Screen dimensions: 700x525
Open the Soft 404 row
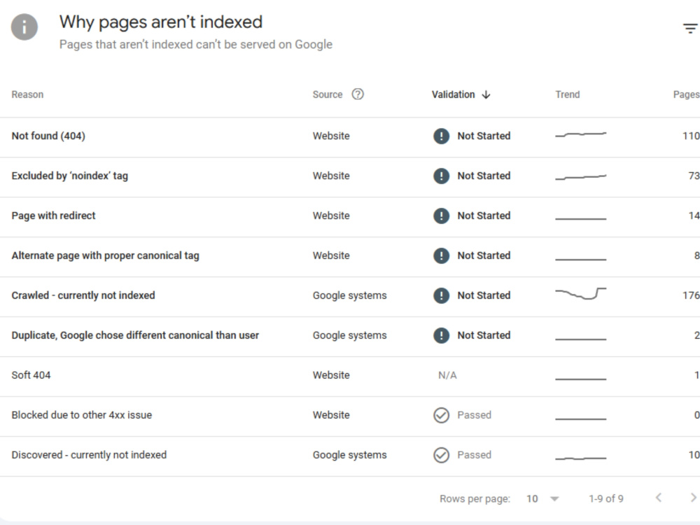click(350, 377)
